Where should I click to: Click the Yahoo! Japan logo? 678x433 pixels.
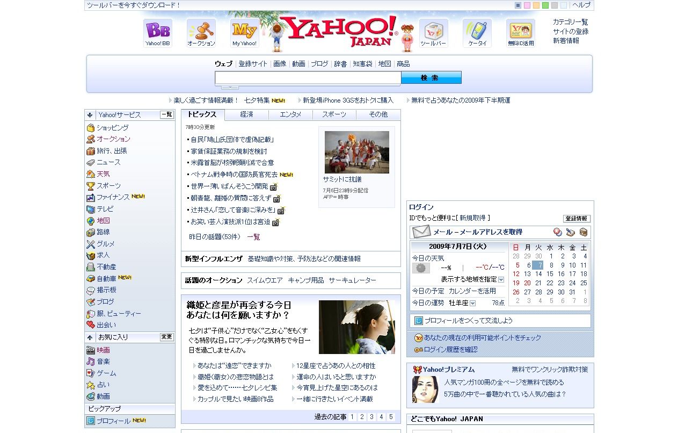[x=339, y=31]
